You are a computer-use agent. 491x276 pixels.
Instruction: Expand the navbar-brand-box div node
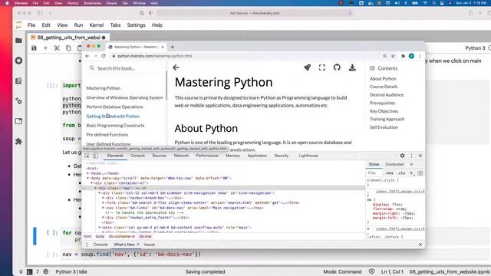tap(103, 198)
